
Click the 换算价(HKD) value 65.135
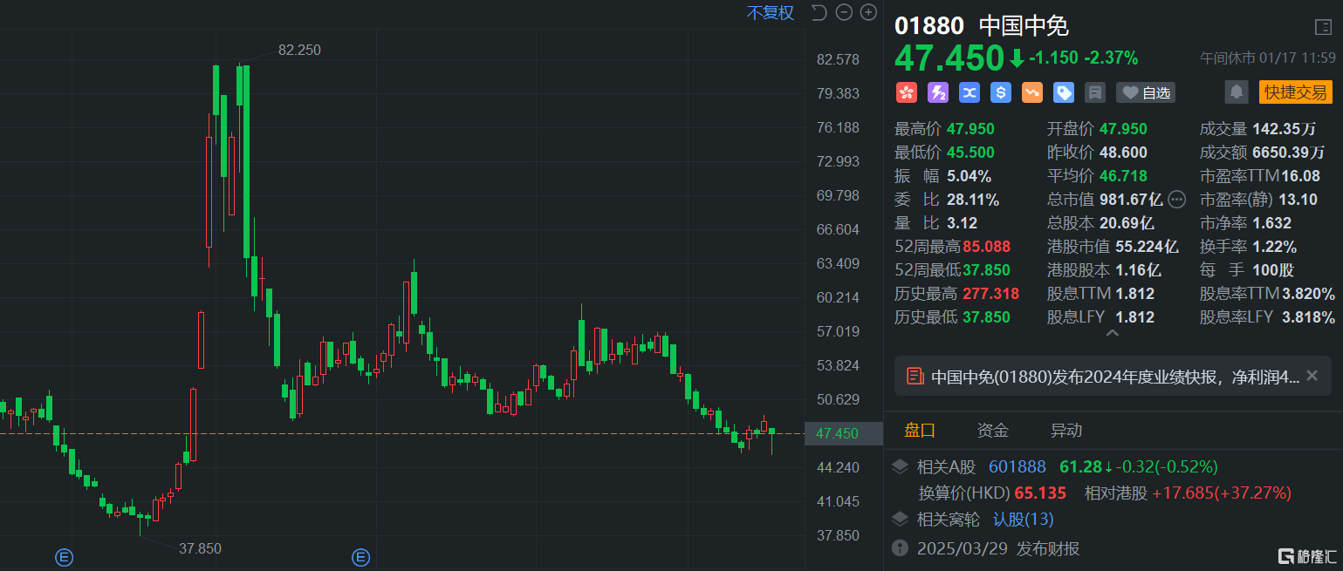[x=1039, y=493]
